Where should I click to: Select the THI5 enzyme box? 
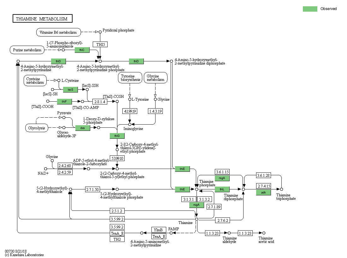pyautogui.click(x=100, y=44)
